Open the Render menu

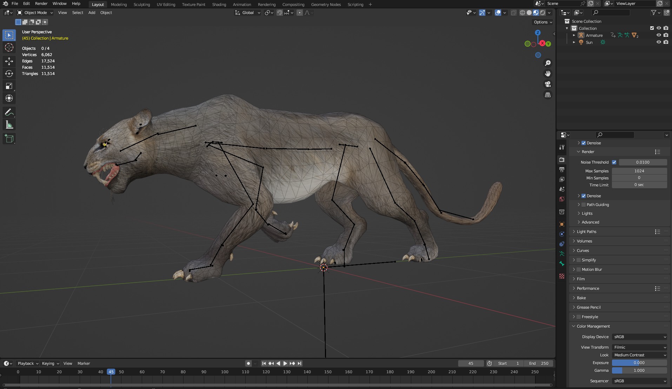tap(41, 4)
